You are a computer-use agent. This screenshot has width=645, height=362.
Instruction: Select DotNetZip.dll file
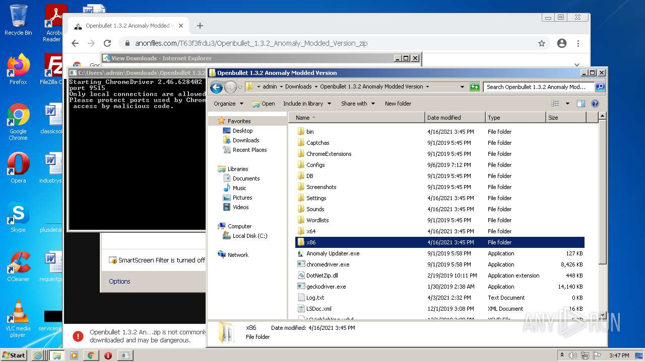pos(322,276)
